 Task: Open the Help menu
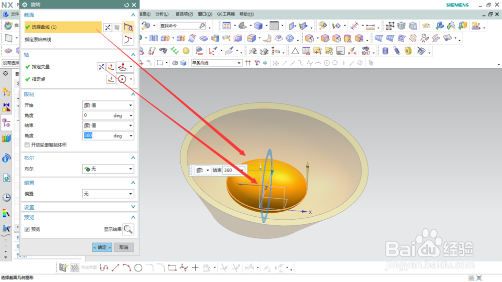point(246,14)
